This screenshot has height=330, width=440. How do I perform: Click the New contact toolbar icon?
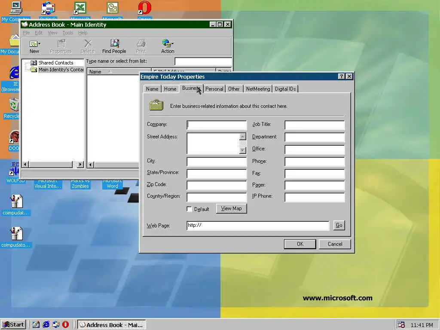34,44
